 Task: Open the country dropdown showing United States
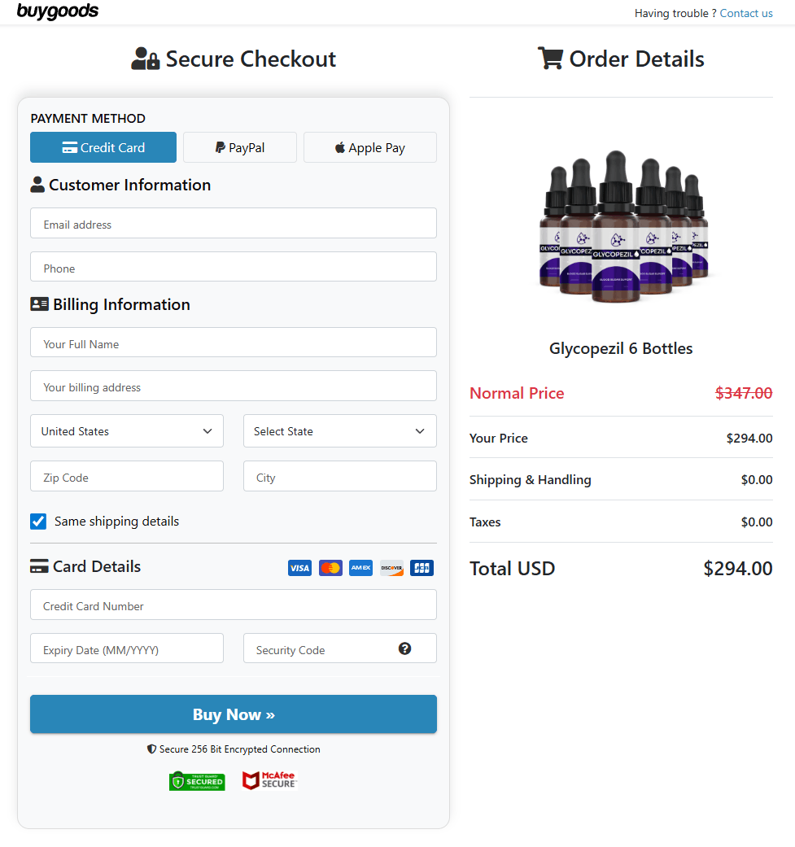tap(126, 430)
